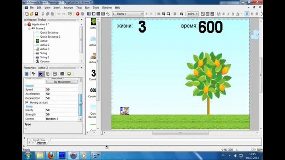Click the Cut scissors icon
The height and width of the screenshot is (160, 285).
pyautogui.click(x=43, y=14)
